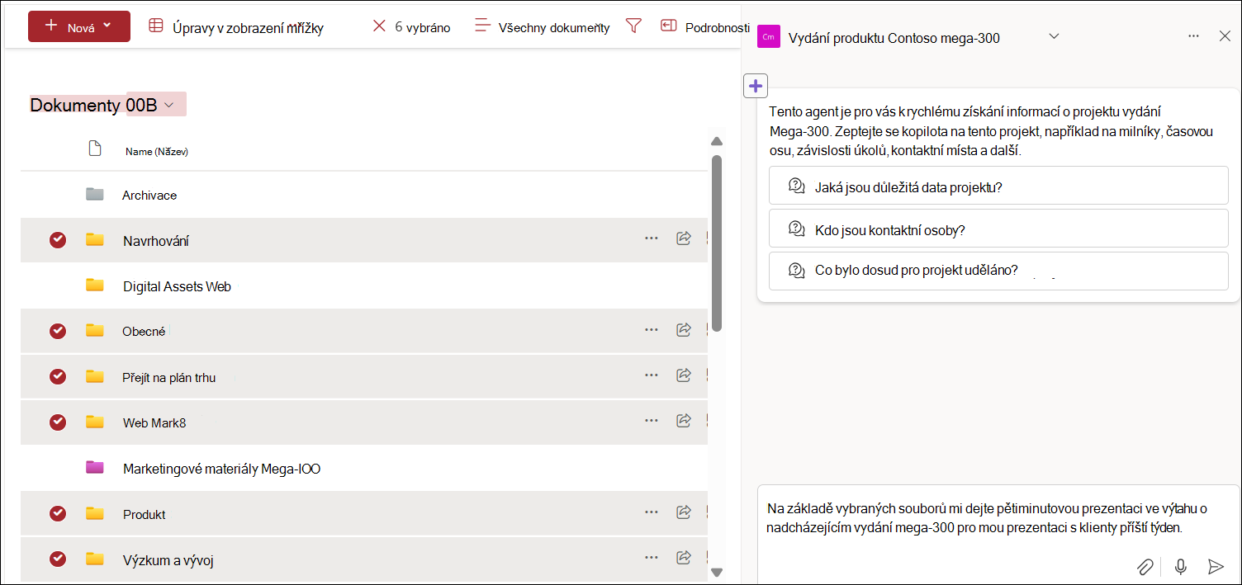This screenshot has width=1242, height=585.
Task: Click the grid view edit icon
Action: [x=156, y=26]
